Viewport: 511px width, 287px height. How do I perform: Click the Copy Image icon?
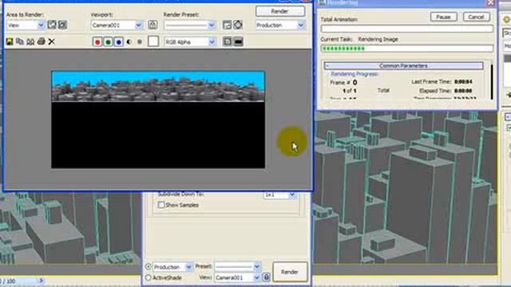click(x=20, y=41)
